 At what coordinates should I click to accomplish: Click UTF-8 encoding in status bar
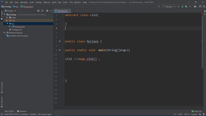(186, 114)
